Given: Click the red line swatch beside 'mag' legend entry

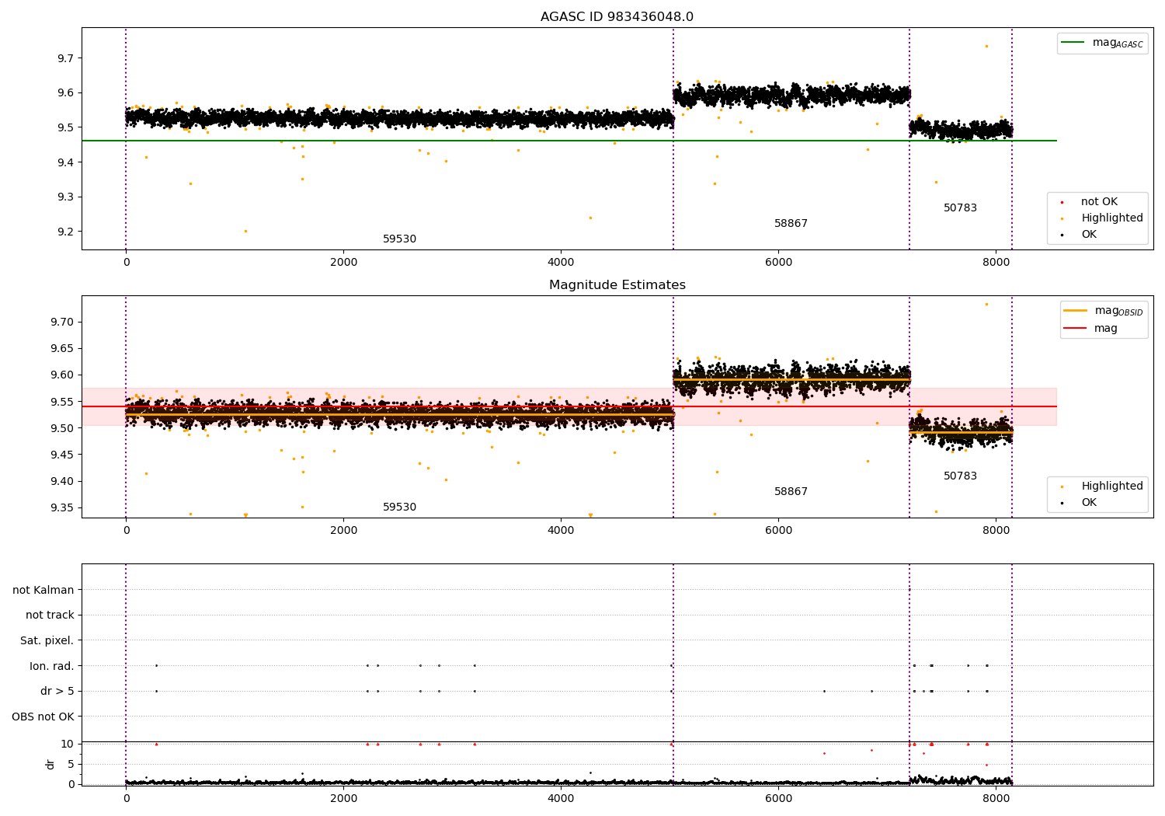Looking at the screenshot, I should click(x=1075, y=329).
